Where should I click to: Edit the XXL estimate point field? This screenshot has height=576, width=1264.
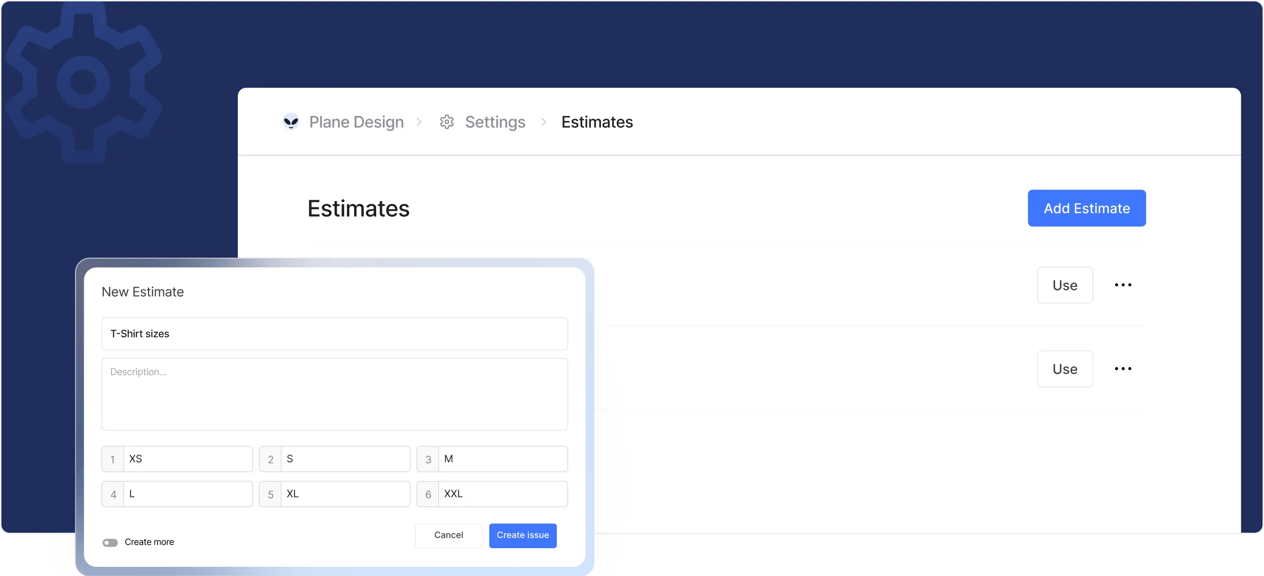[502, 493]
